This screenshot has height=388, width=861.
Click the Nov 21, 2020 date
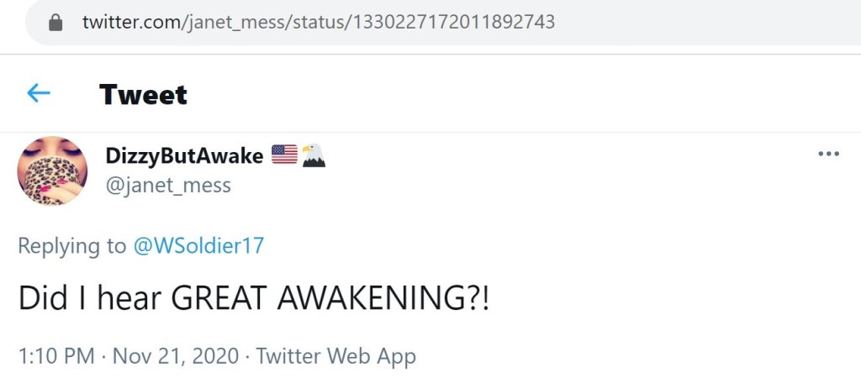coord(175,356)
